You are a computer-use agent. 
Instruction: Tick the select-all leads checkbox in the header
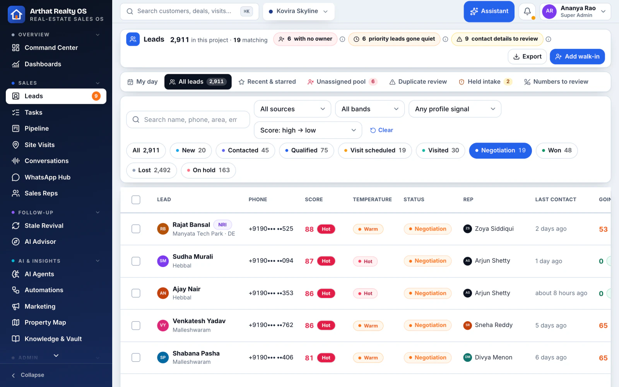(136, 200)
